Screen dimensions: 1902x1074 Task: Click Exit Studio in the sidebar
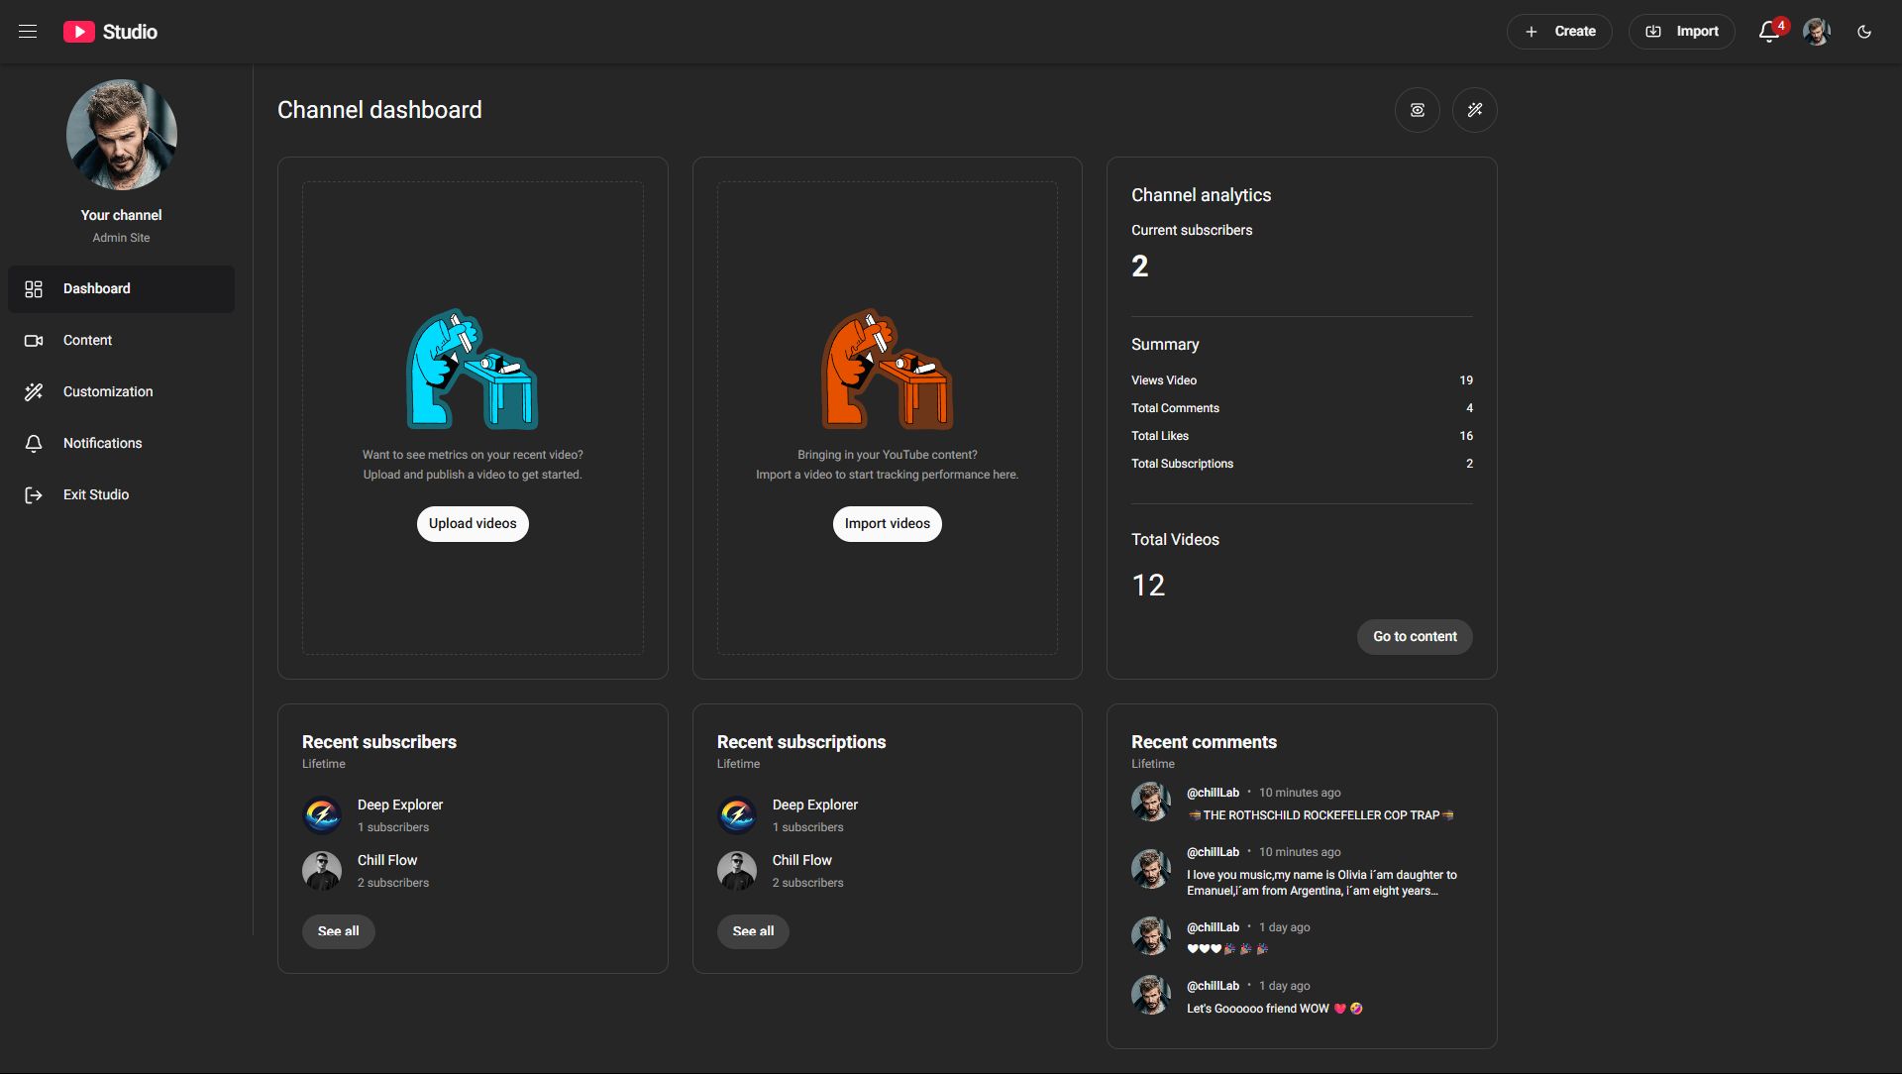tap(96, 494)
